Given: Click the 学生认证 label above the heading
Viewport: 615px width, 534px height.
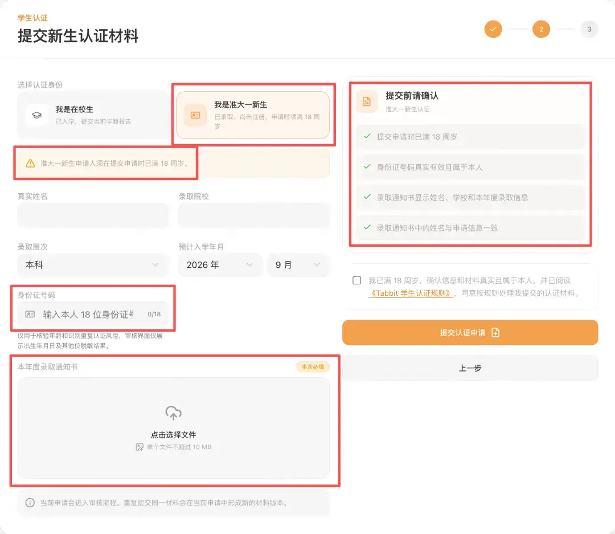Looking at the screenshot, I should click(x=32, y=18).
